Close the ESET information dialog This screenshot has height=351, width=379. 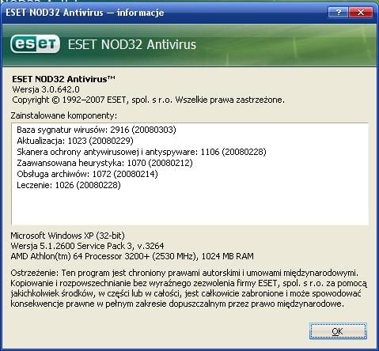pos(361,13)
